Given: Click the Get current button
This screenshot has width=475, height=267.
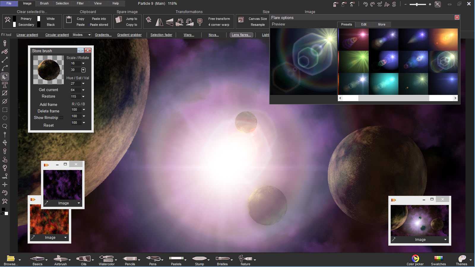Looking at the screenshot, I should [x=48, y=90].
